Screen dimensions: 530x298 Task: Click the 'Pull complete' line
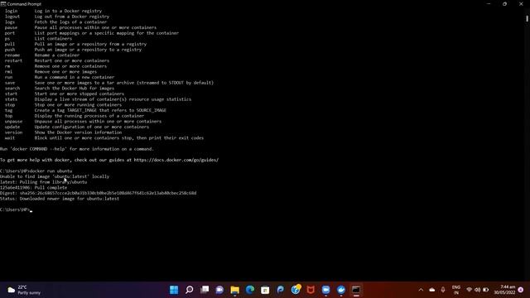click(33, 188)
